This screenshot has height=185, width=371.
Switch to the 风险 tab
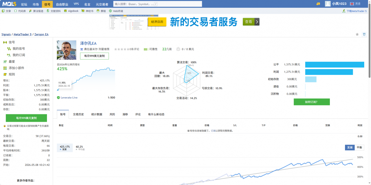click(112, 114)
